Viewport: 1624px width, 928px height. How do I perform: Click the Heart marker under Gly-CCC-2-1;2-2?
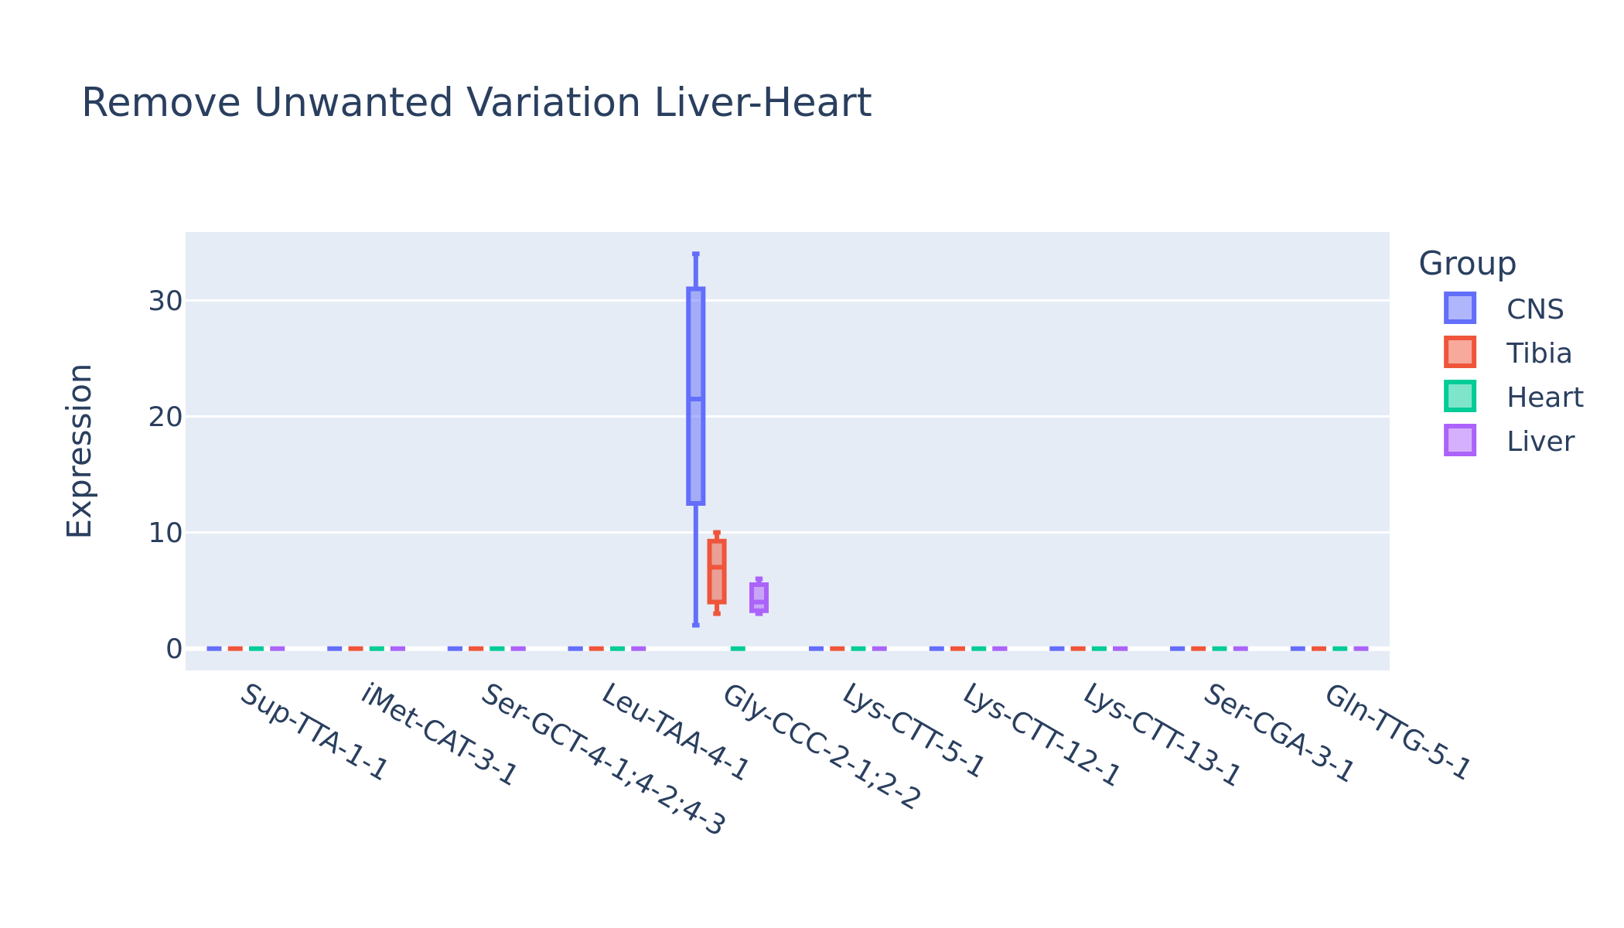(738, 648)
